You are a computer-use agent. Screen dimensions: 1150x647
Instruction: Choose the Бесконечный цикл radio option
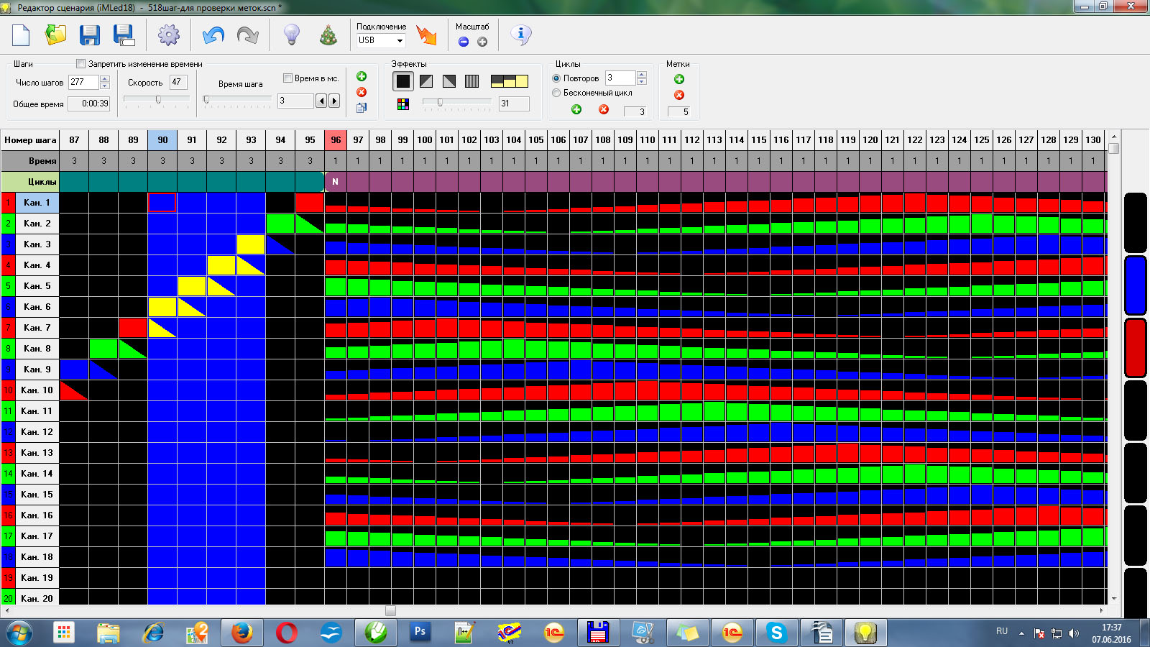coord(556,93)
